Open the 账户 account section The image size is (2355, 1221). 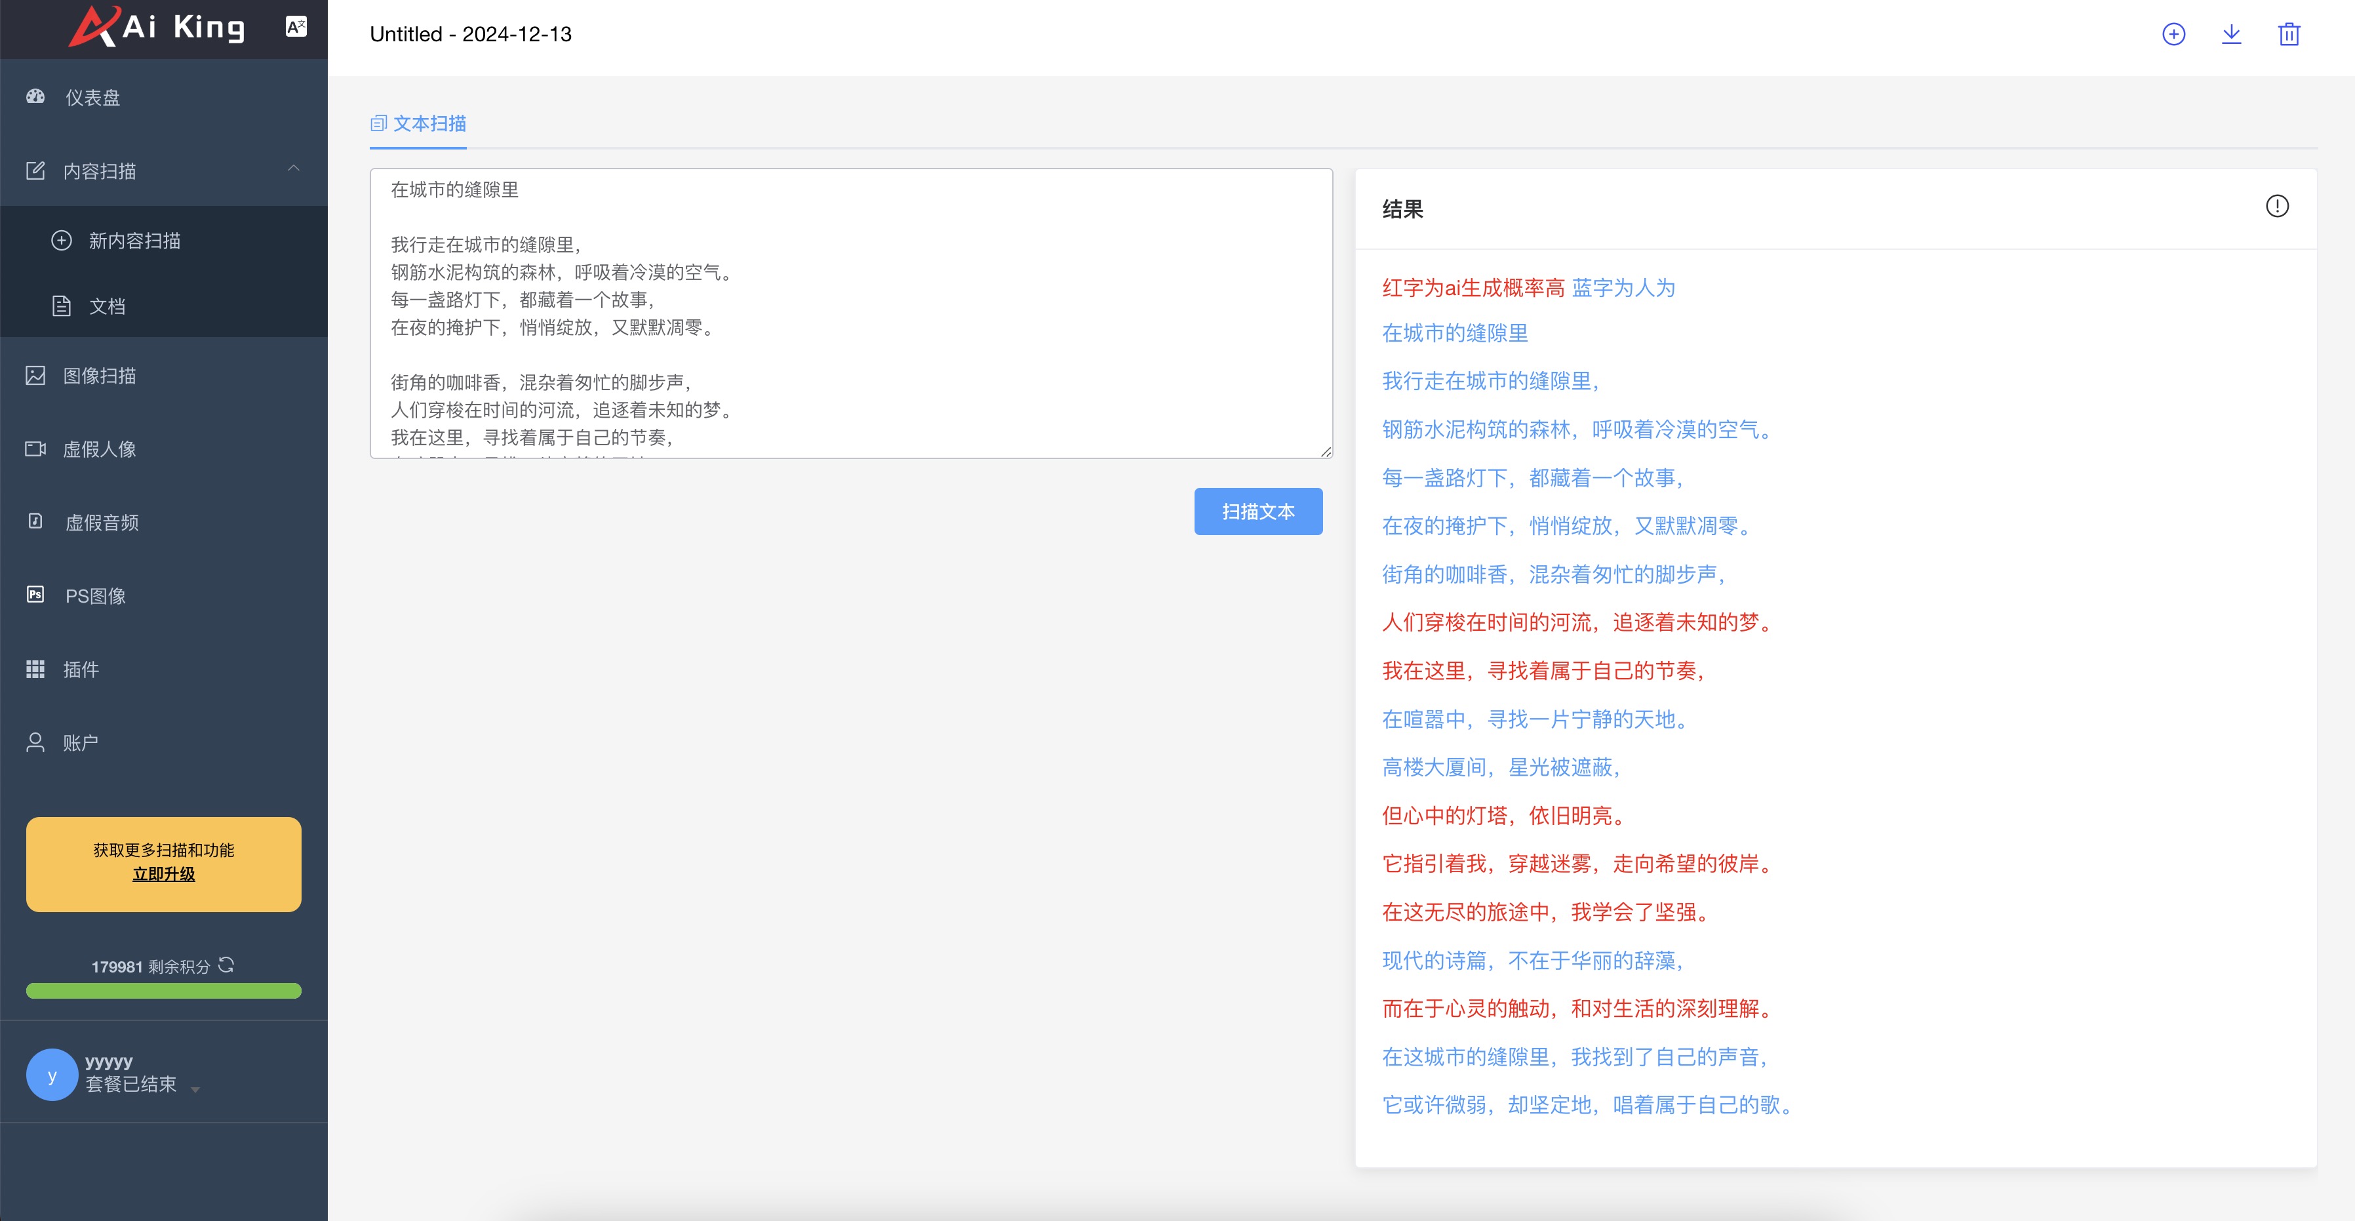pos(82,742)
